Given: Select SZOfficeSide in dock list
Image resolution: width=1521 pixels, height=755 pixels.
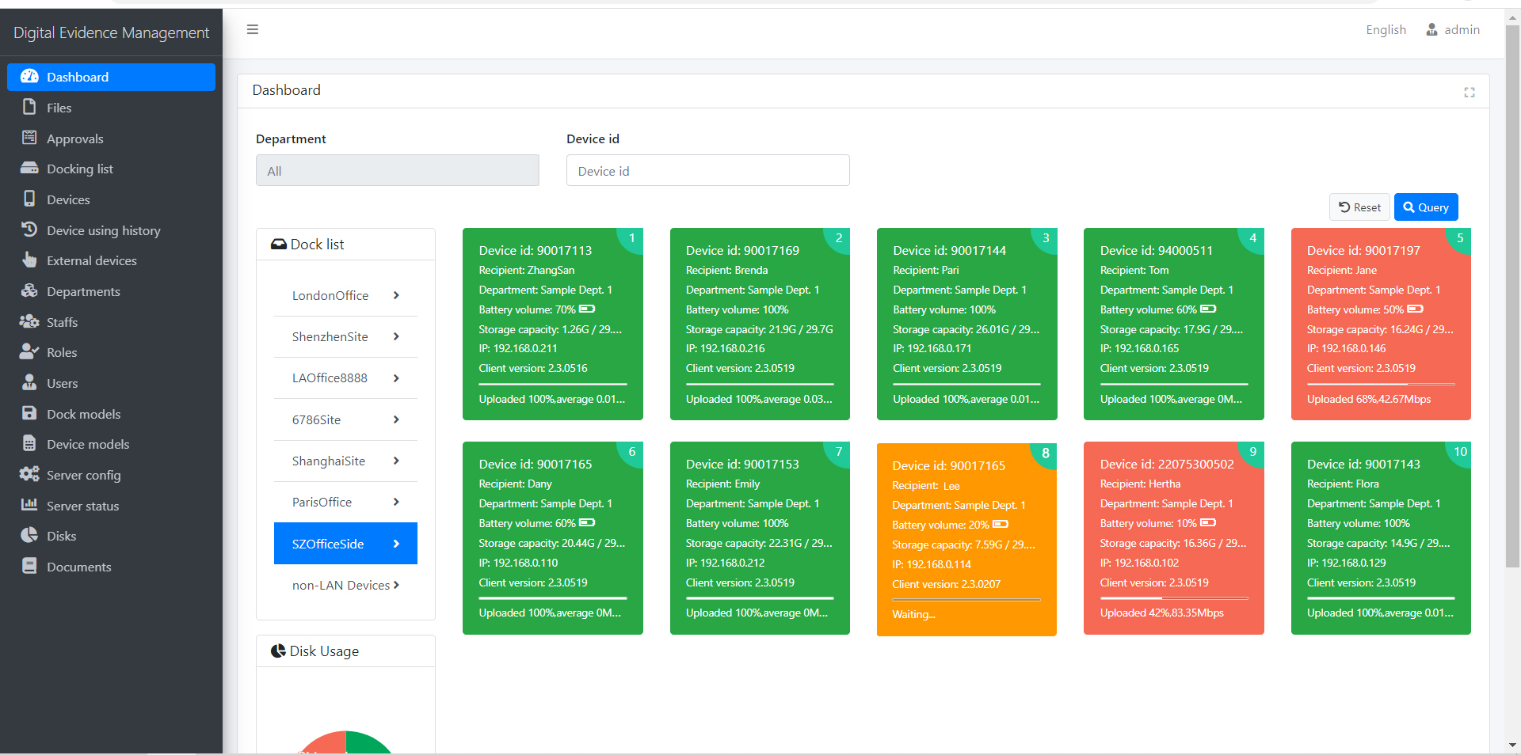Looking at the screenshot, I should 345,544.
